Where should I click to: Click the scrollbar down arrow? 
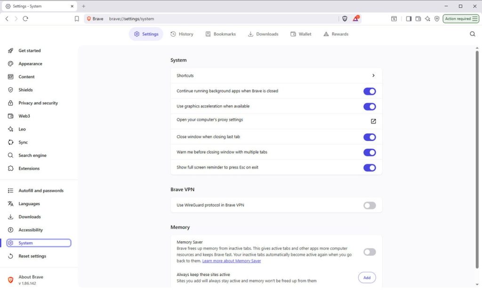coord(477,285)
